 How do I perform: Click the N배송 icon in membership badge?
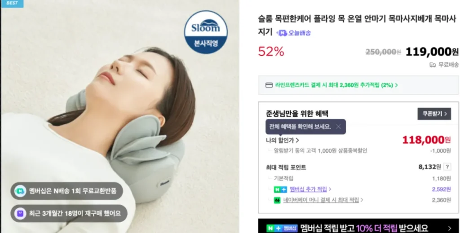tap(20, 191)
